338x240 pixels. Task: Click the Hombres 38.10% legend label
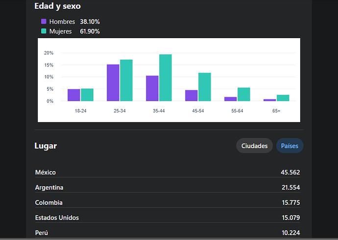tap(74, 22)
